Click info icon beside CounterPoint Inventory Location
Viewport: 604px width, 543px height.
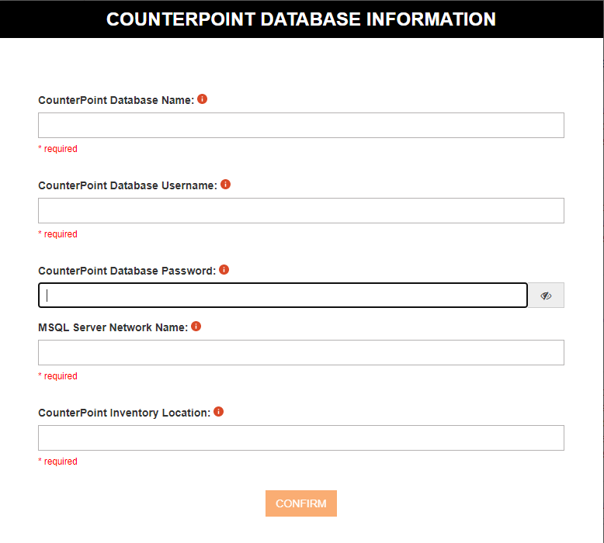click(x=218, y=412)
